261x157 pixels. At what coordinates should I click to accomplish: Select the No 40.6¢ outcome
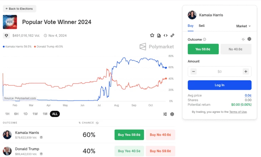tap(236, 49)
